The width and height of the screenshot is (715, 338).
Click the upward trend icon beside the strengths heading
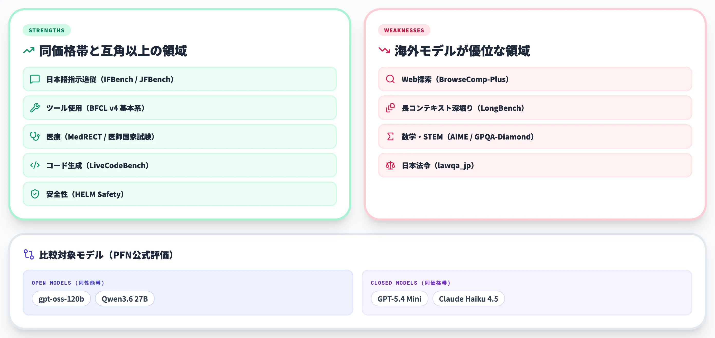pyautogui.click(x=29, y=51)
